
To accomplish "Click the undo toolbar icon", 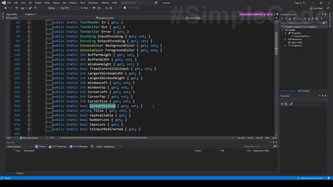I will point(35,8).
